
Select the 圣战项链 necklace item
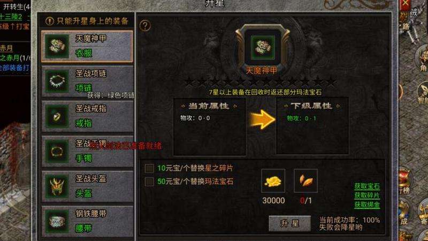(x=87, y=81)
